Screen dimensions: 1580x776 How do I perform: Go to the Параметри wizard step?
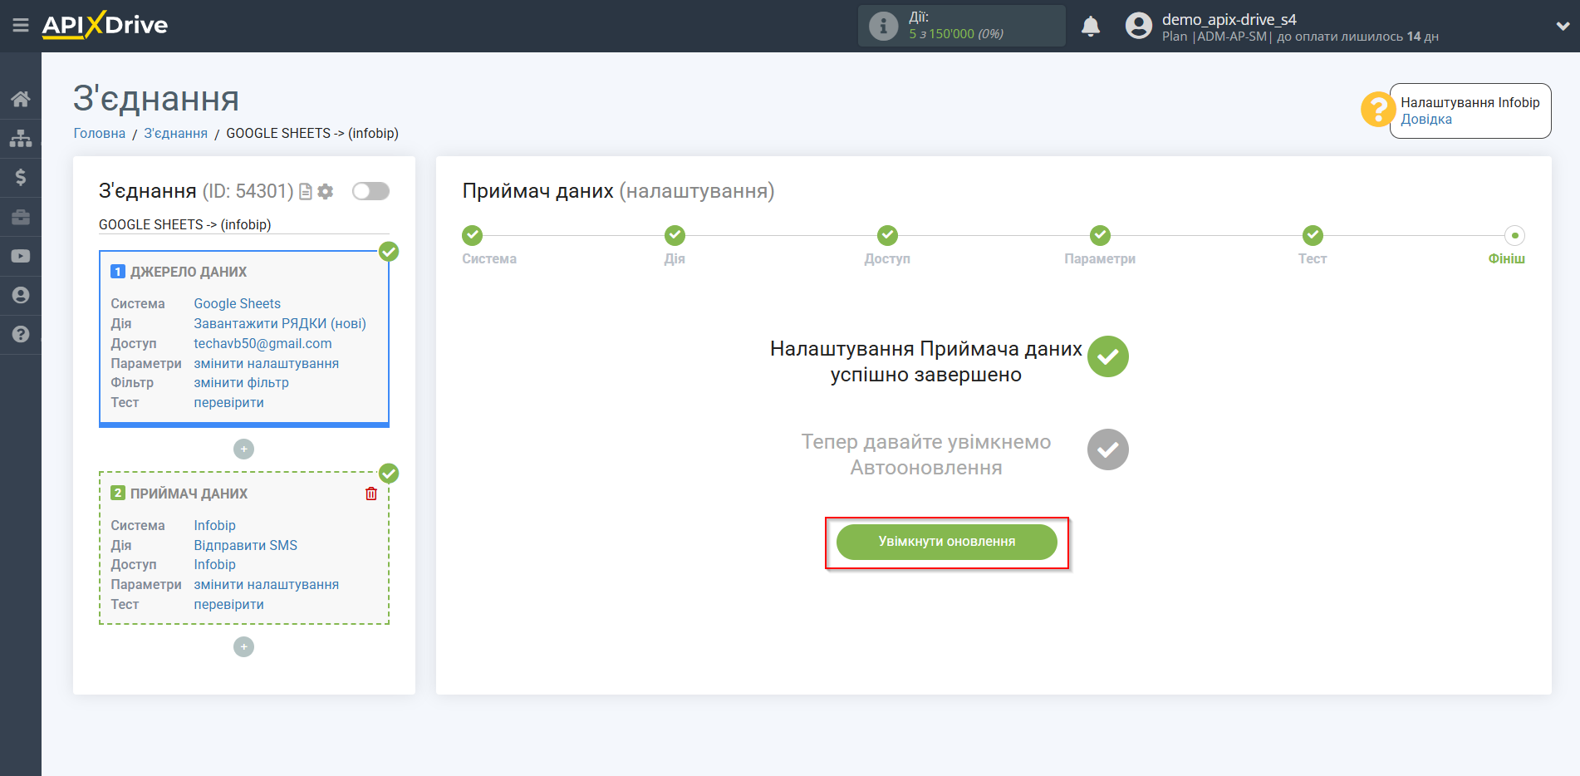tap(1100, 236)
